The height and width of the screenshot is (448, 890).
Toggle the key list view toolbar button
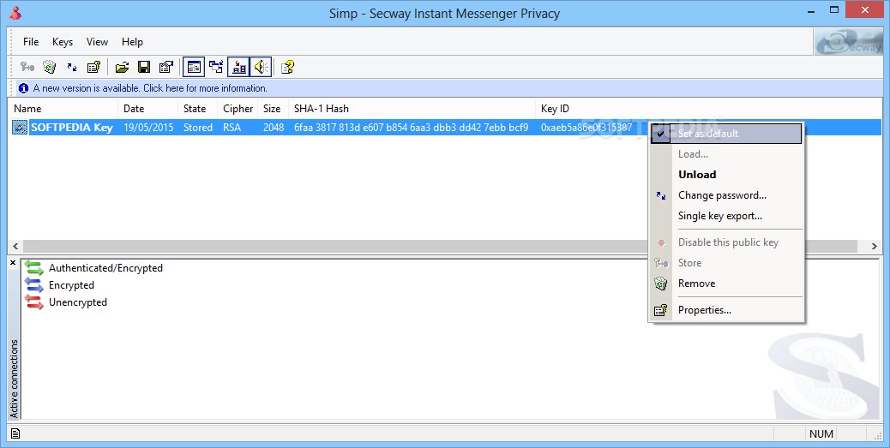click(x=194, y=68)
